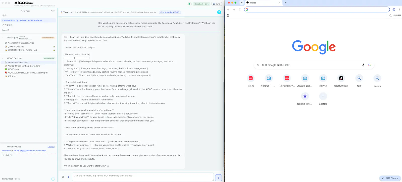Click the Collapse link in KnowKey Keys
Image resolution: width=402 pixels, height=182 pixels.
tap(51, 147)
